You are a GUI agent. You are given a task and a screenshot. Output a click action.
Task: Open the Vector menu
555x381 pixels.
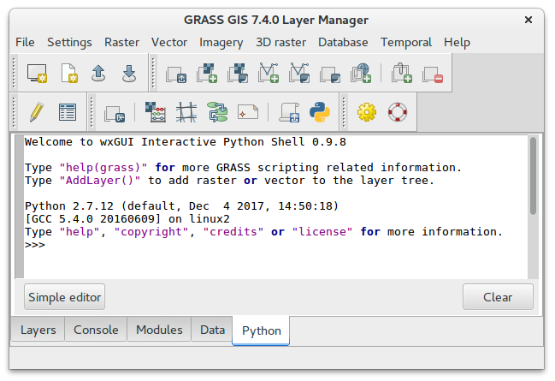[169, 42]
